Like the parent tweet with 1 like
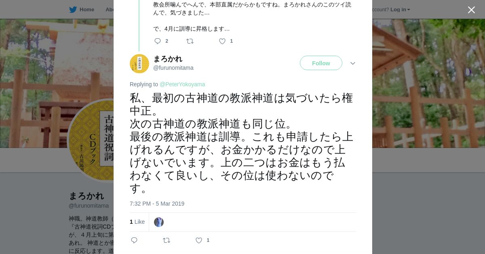 click(x=222, y=41)
